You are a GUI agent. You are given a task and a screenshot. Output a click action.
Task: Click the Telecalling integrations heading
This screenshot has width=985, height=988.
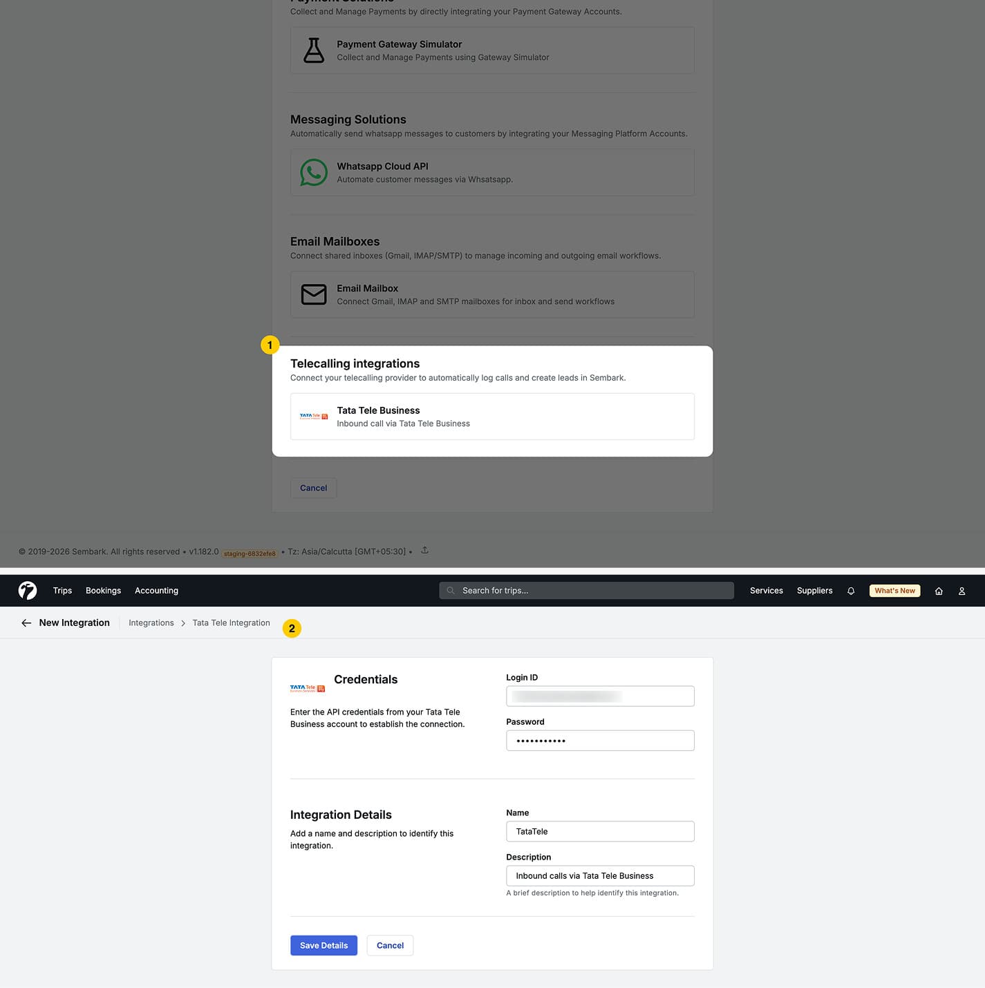(355, 363)
